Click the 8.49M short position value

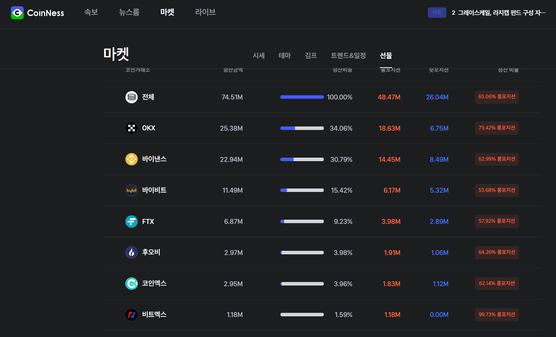point(439,160)
